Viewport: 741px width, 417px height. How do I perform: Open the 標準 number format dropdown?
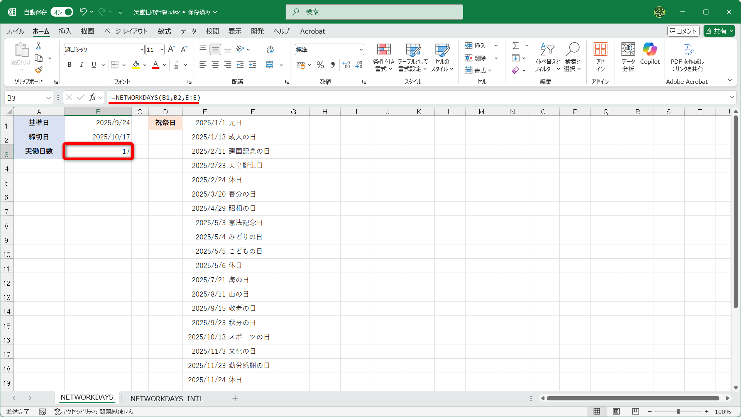tap(361, 49)
